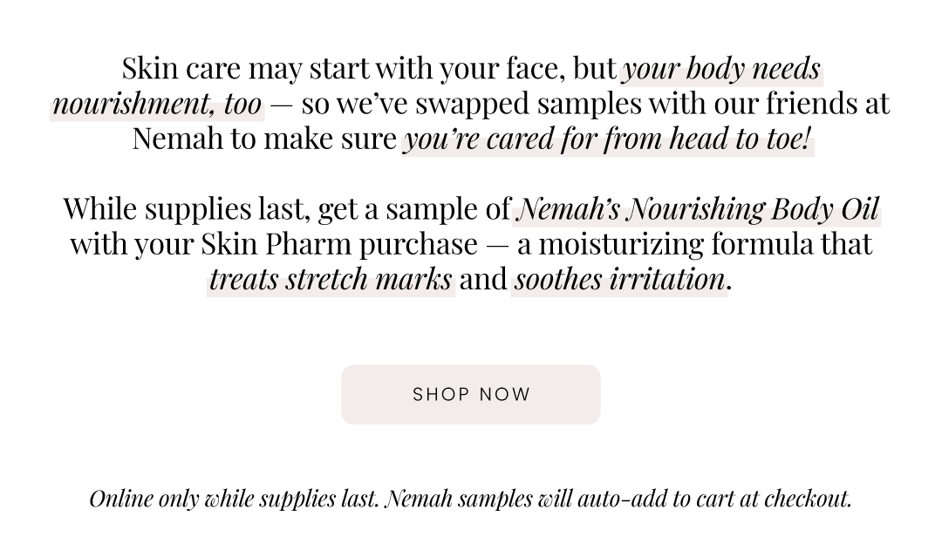Screen dimensions: 942x550
Task: Click the words "with your Skin Pharm purchase"
Action: (x=274, y=245)
